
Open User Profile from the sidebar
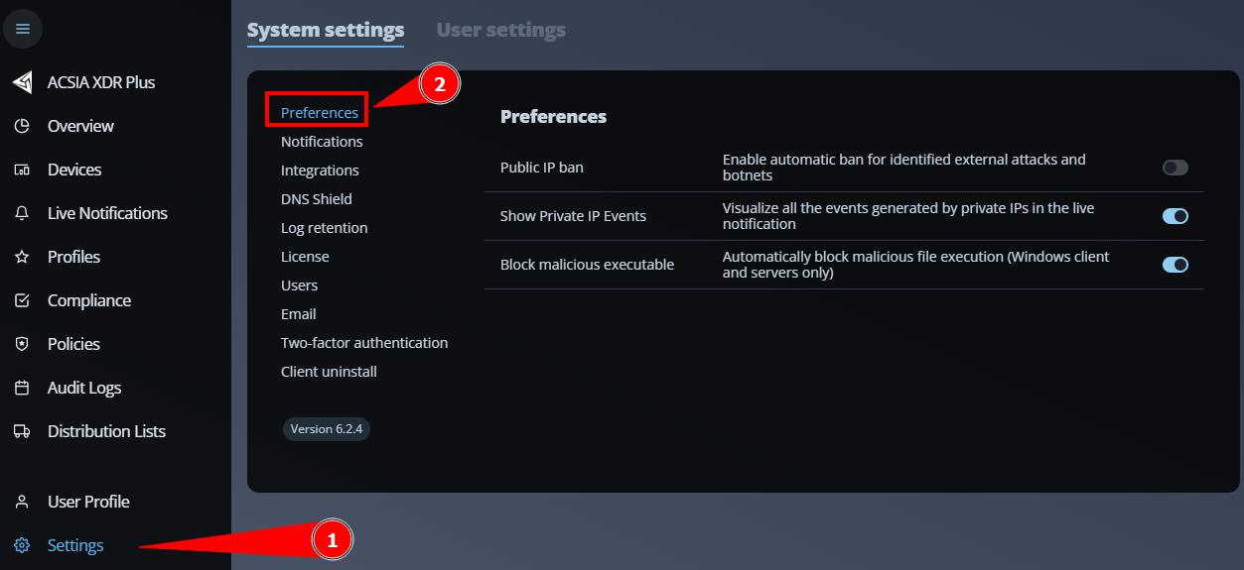[88, 502]
